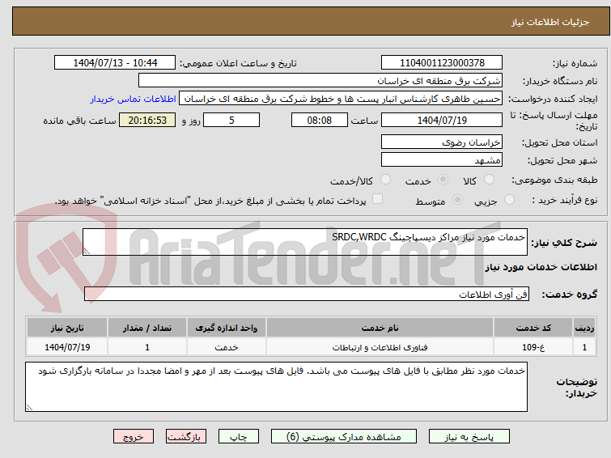Select the متوسط purchase type radio
The width and height of the screenshot is (611, 458).
[457, 200]
